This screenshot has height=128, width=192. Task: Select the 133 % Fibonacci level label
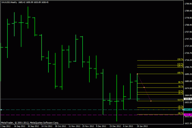point(180,64)
